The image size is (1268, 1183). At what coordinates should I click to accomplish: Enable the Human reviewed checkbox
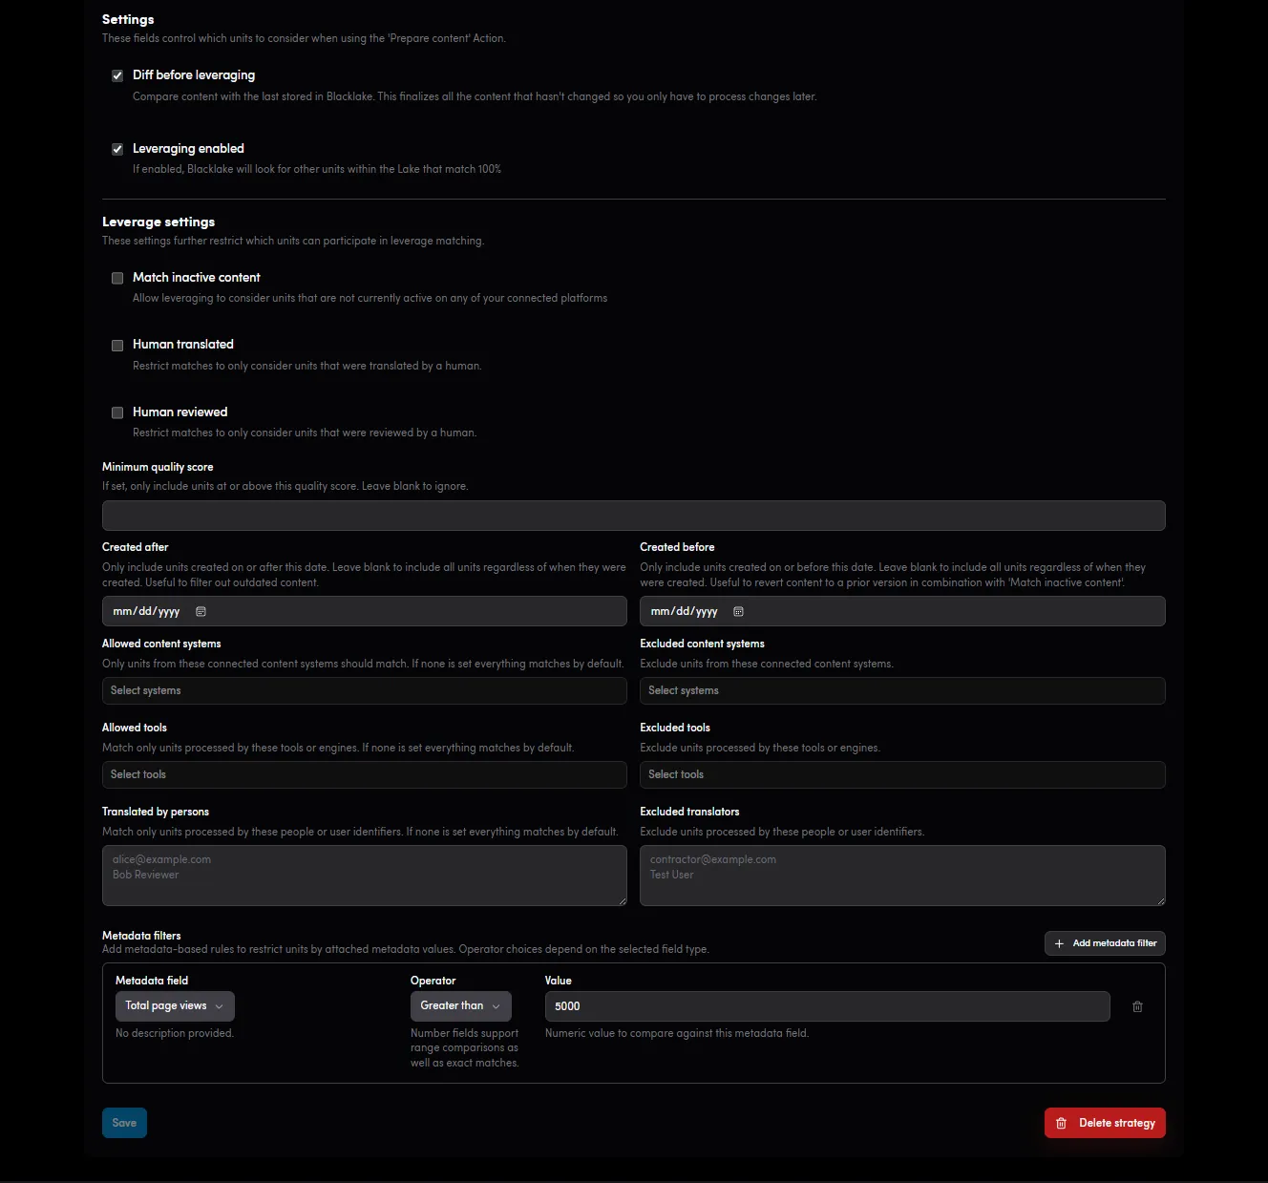[x=117, y=412]
